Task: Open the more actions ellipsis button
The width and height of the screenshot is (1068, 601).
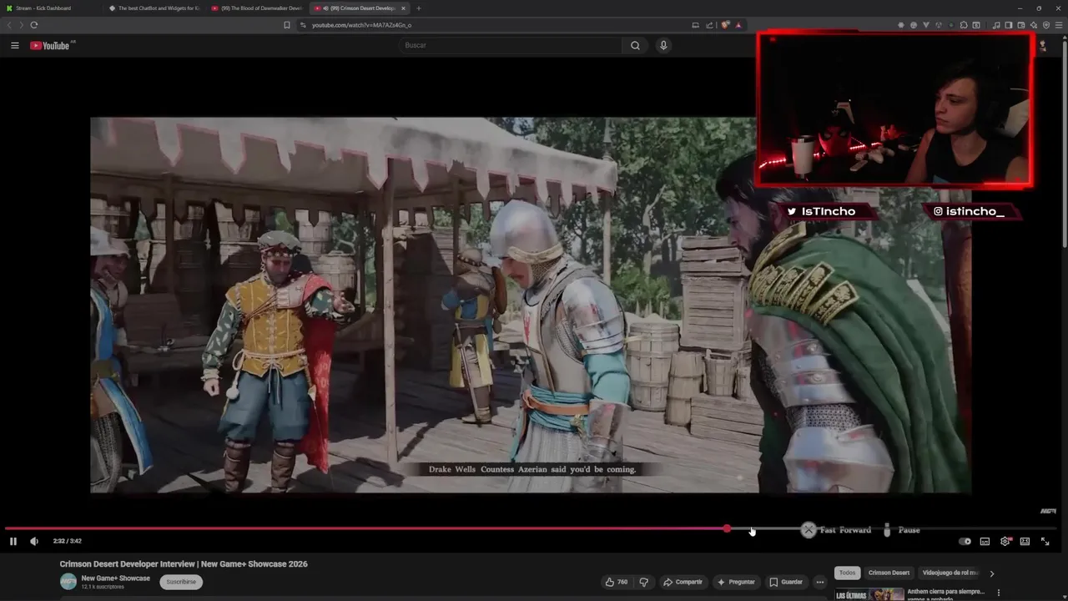Action: pos(820,582)
